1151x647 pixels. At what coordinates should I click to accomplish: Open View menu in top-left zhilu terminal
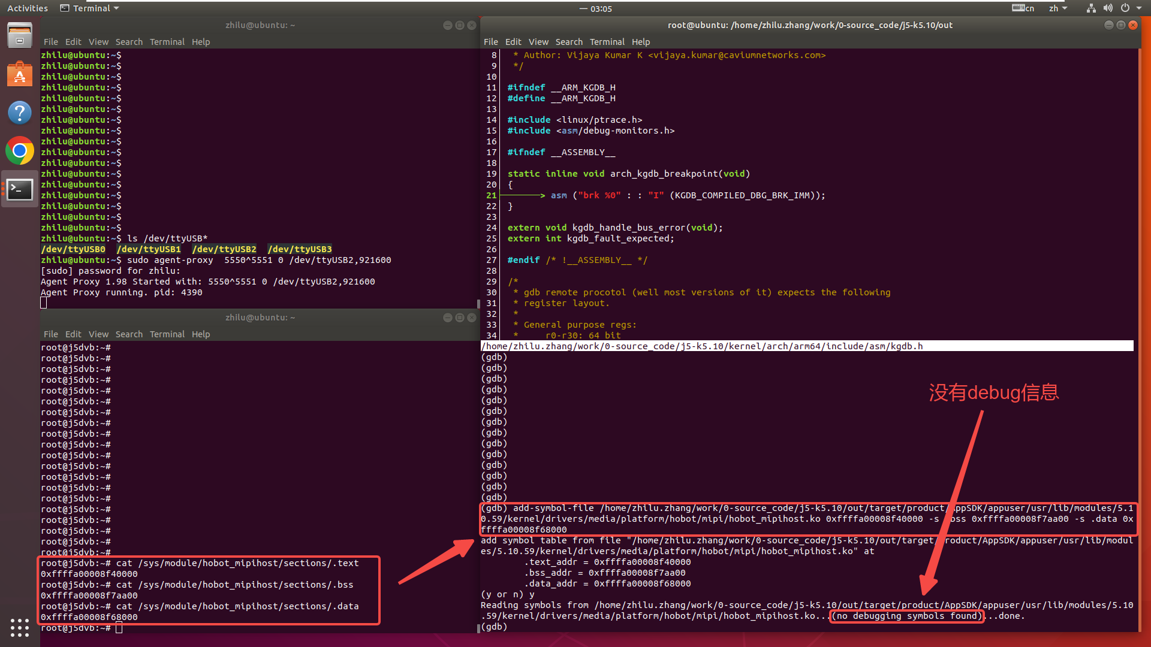click(x=98, y=42)
